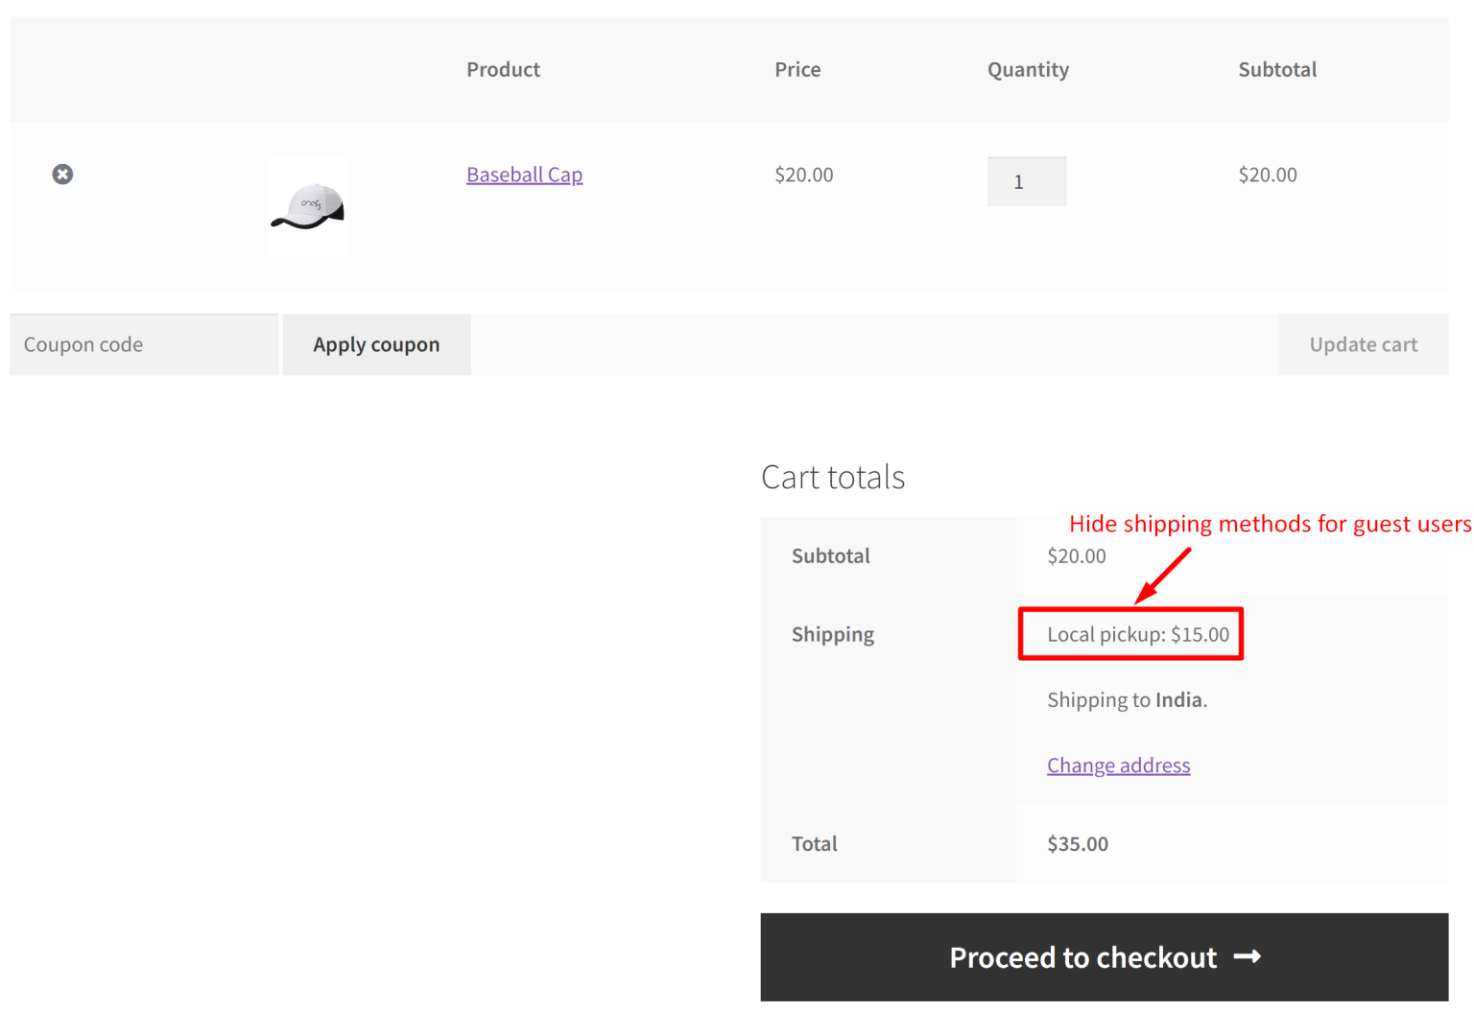Click the Subtotal column header
The width and height of the screenshot is (1474, 1013).
[x=1277, y=69]
